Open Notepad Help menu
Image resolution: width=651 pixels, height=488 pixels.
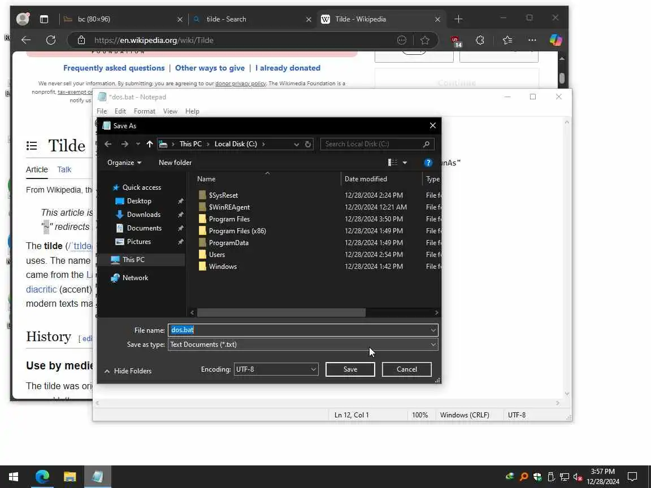coord(192,111)
